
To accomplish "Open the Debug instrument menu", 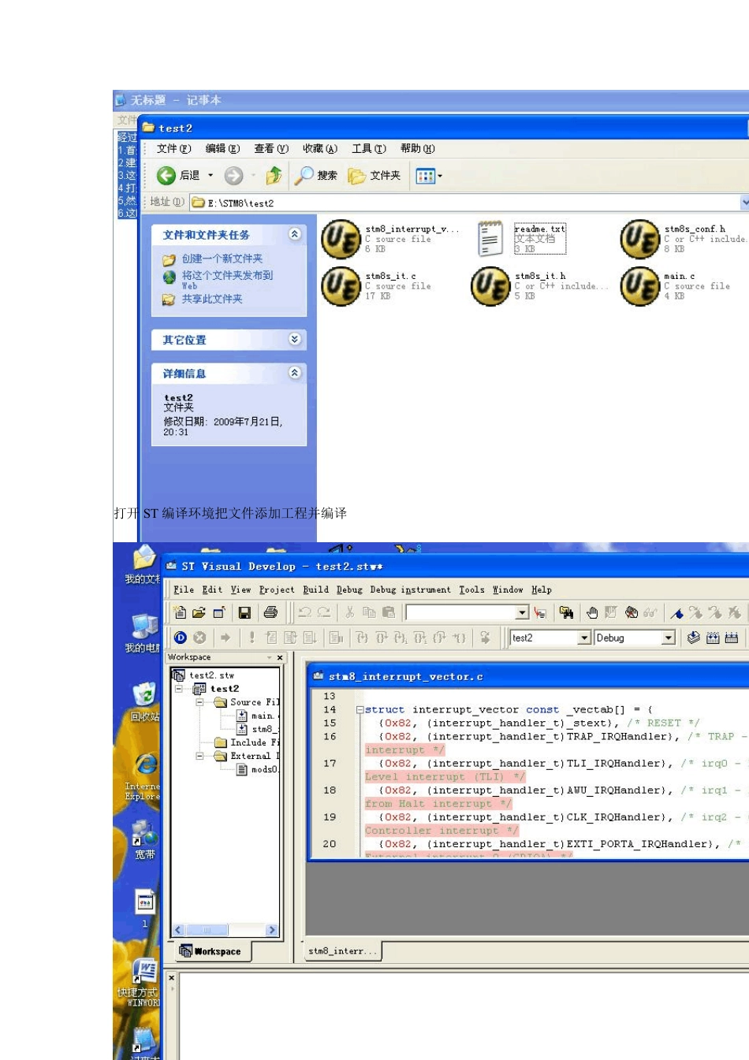I will click(x=411, y=590).
